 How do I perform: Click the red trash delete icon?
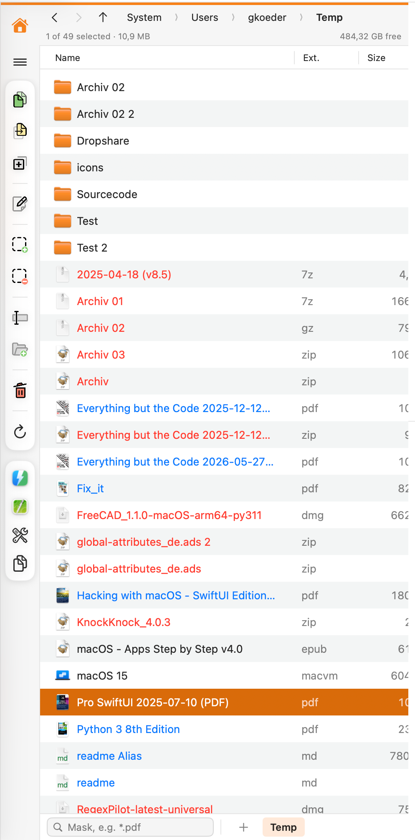click(20, 390)
